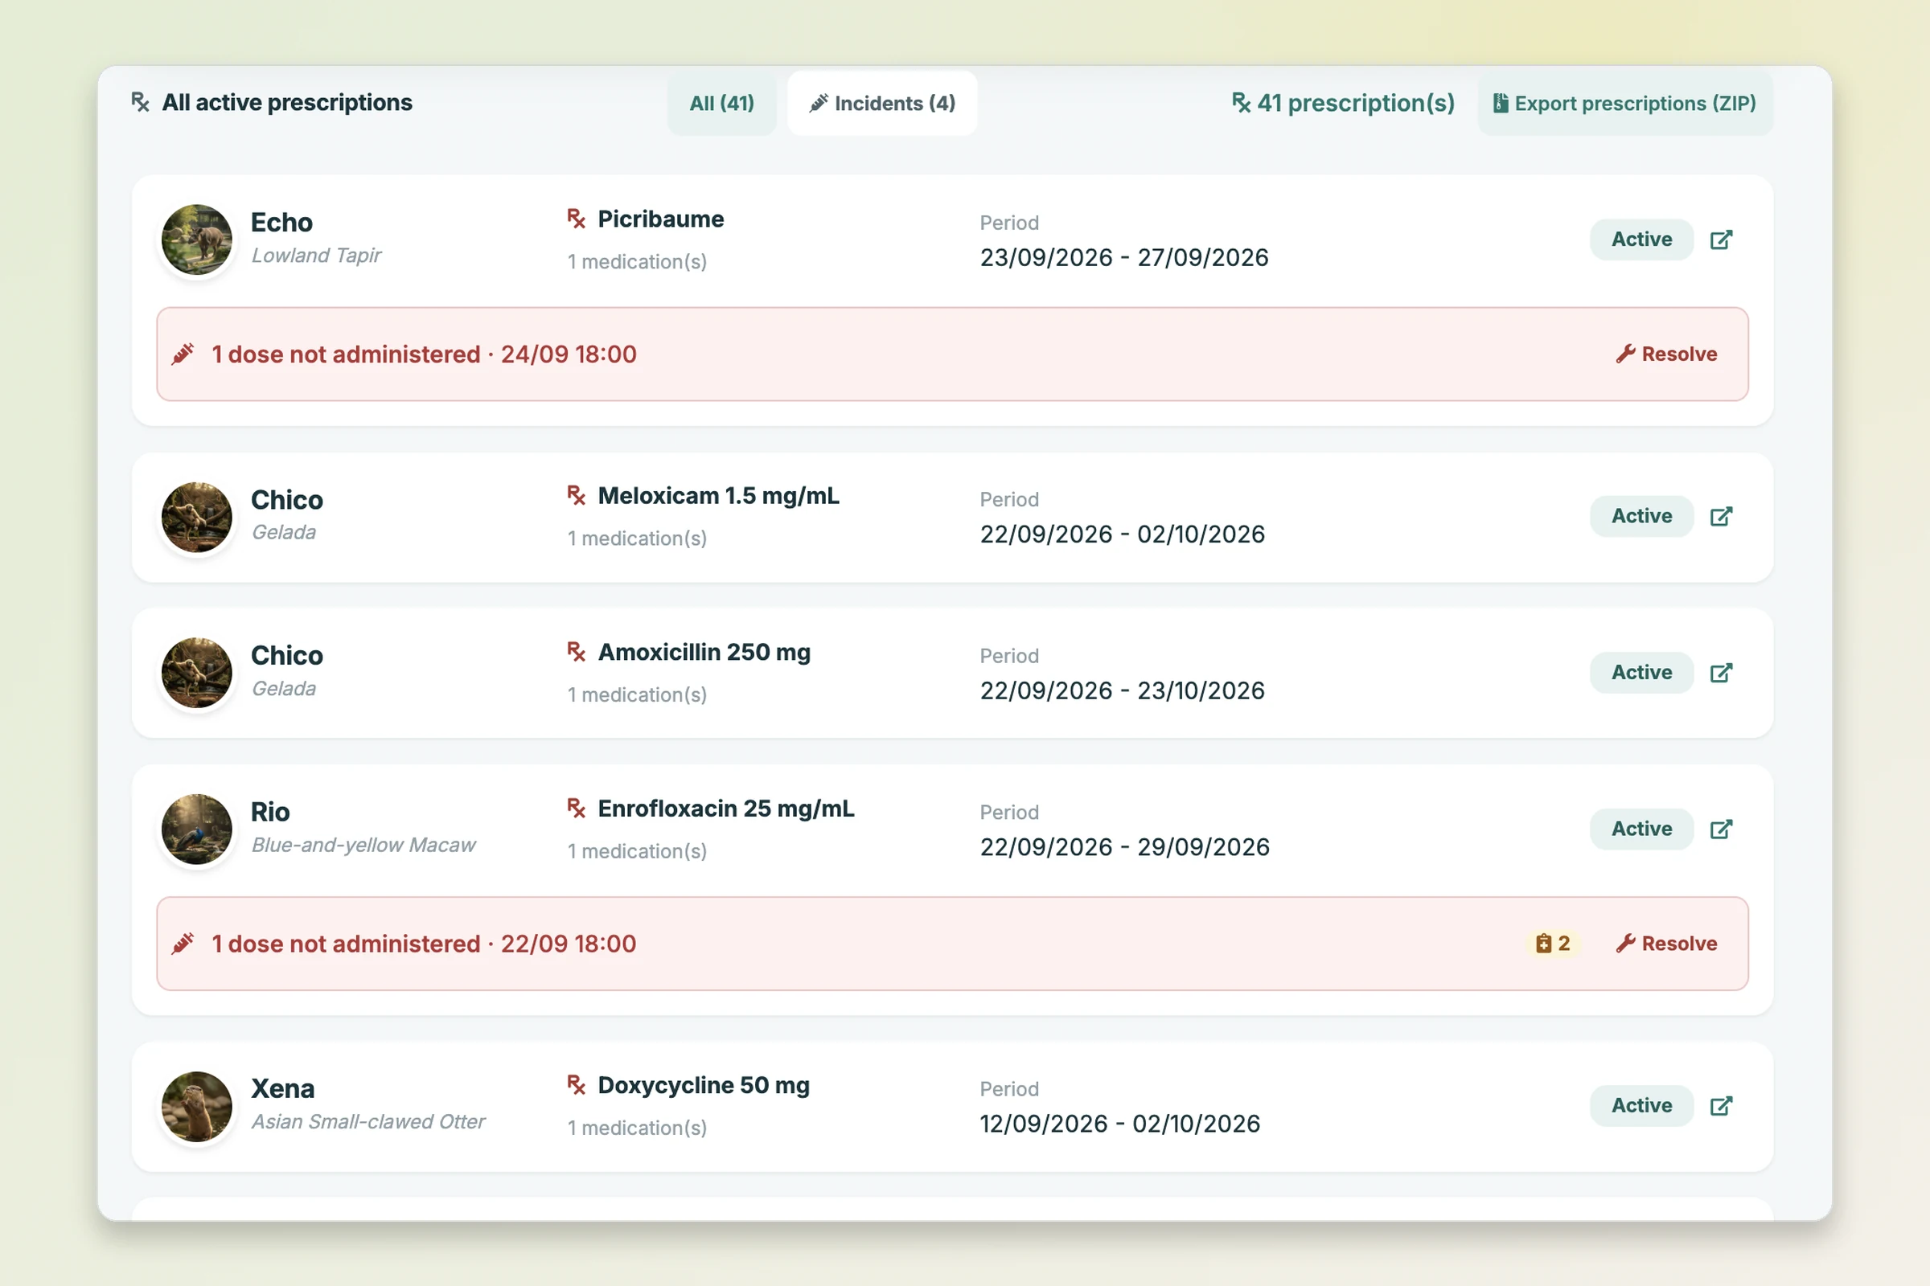
Task: Click the All active prescriptions heading
Action: coord(287,103)
